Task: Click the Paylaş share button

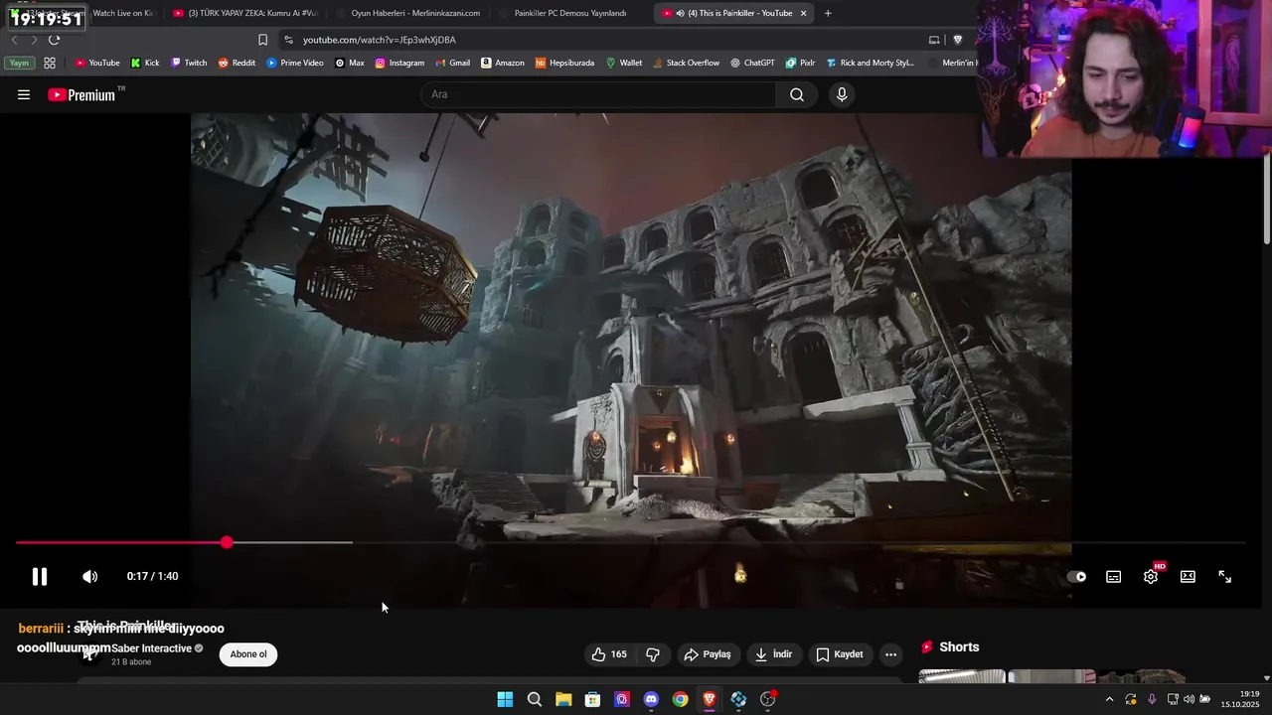Action: point(708,654)
